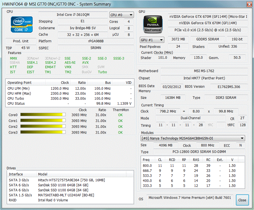Click the Turbo feature label
254x210 pixels.
[102, 72]
